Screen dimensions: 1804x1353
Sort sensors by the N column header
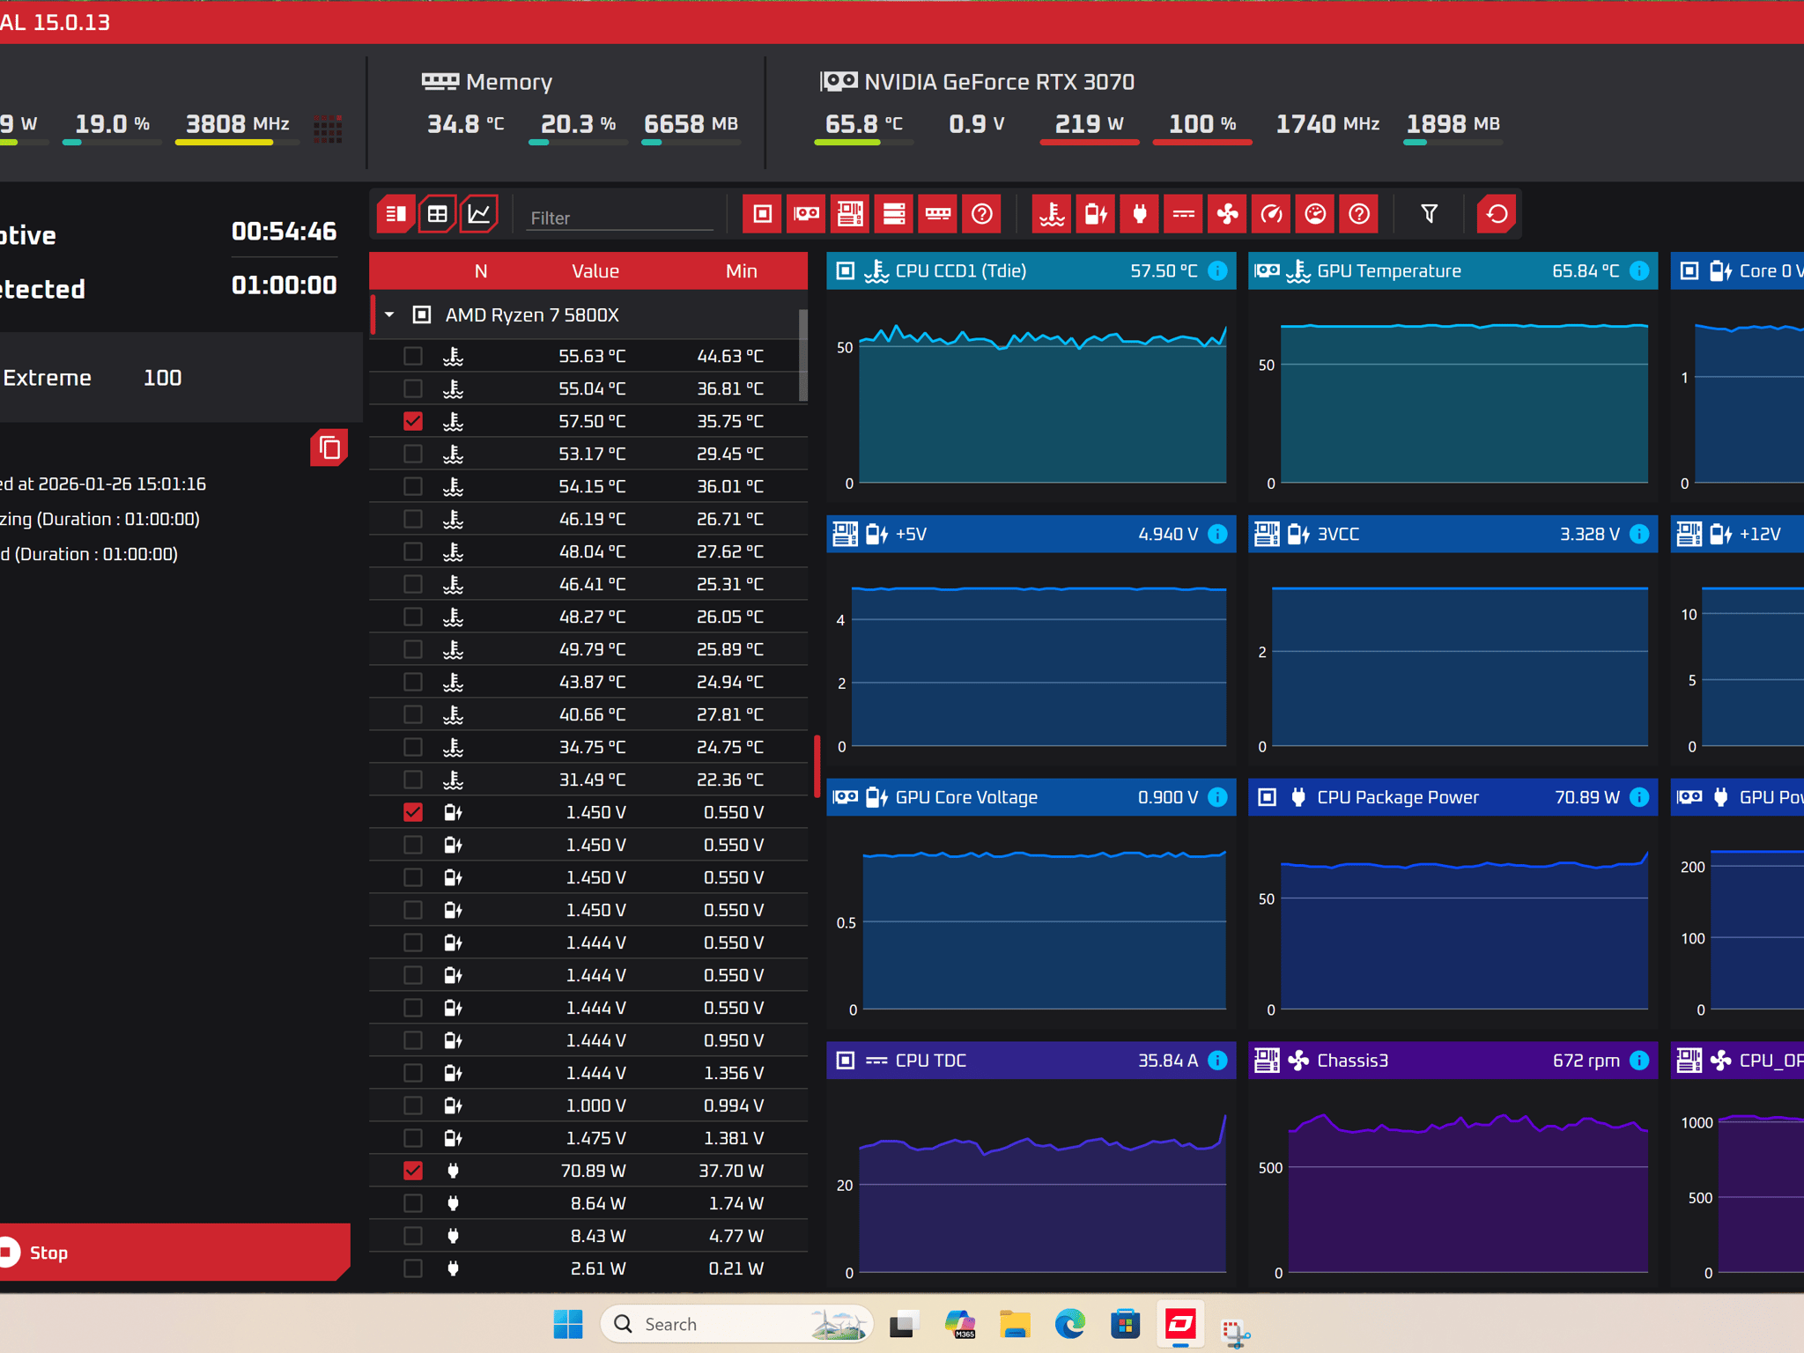(x=481, y=271)
